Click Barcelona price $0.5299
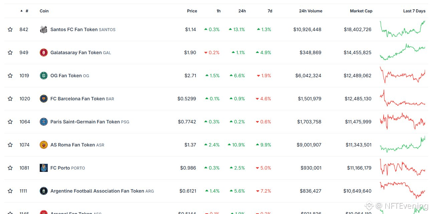Image resolution: width=431 pixels, height=214 pixels. (x=187, y=99)
